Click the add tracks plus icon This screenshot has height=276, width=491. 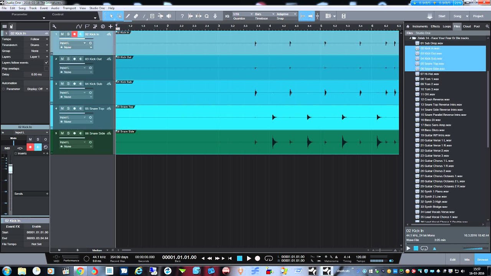(x=110, y=26)
